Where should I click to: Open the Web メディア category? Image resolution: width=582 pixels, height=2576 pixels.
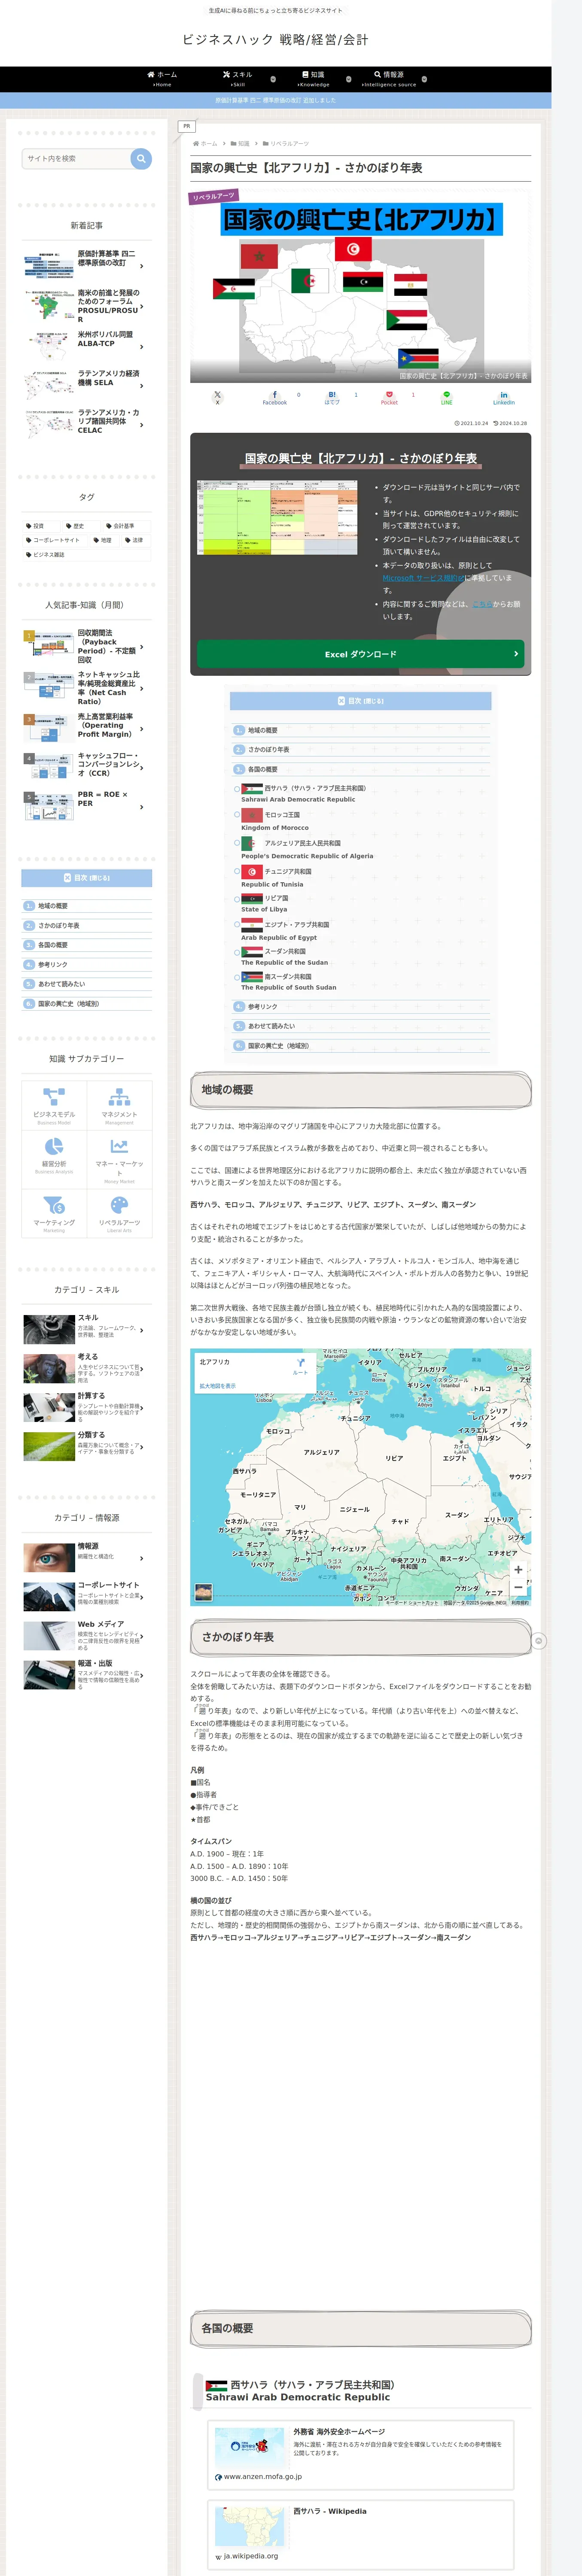87,1636
